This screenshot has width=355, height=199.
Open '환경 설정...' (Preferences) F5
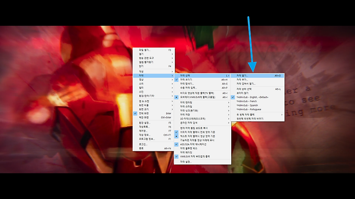pyautogui.click(x=153, y=123)
